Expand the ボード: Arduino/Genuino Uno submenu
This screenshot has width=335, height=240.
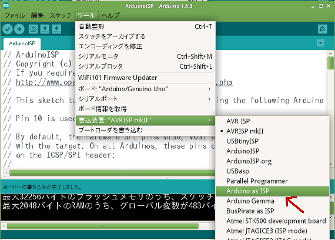click(x=145, y=89)
